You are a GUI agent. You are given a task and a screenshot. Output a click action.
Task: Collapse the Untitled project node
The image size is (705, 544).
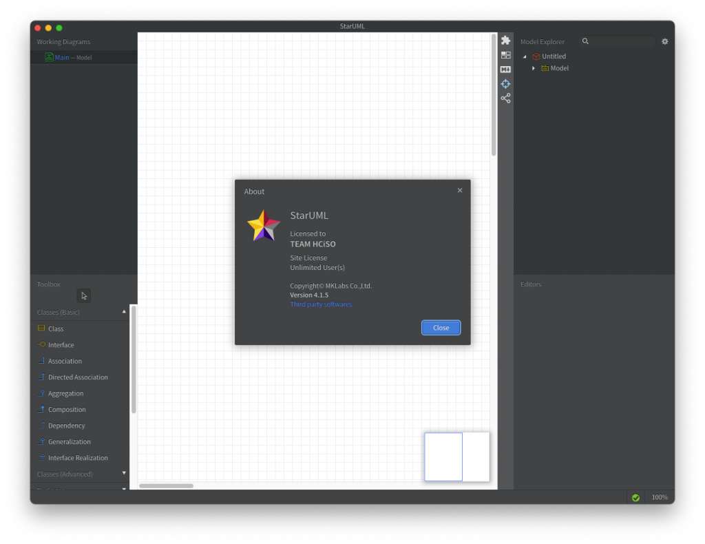(x=525, y=56)
